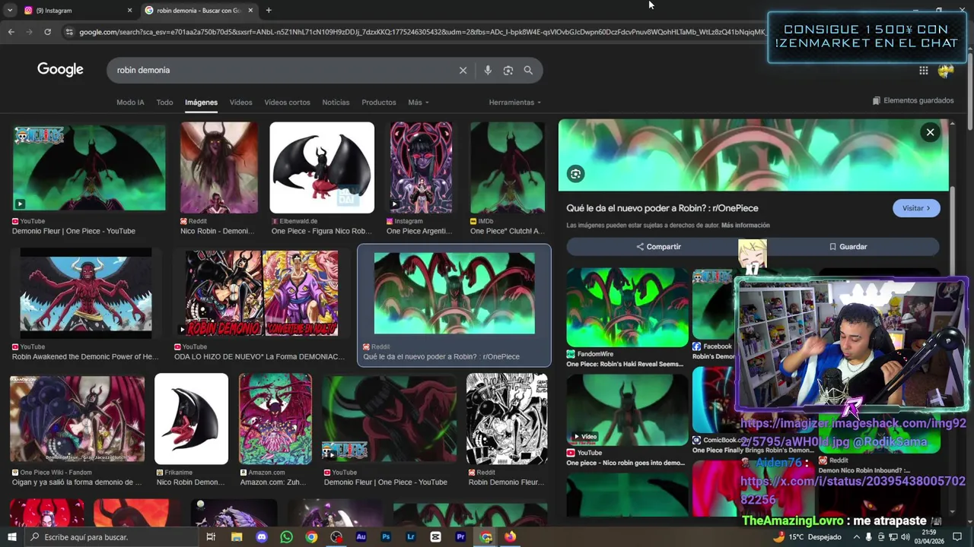Open the notifications center icon
Image resolution: width=974 pixels, height=547 pixels.
point(957,537)
